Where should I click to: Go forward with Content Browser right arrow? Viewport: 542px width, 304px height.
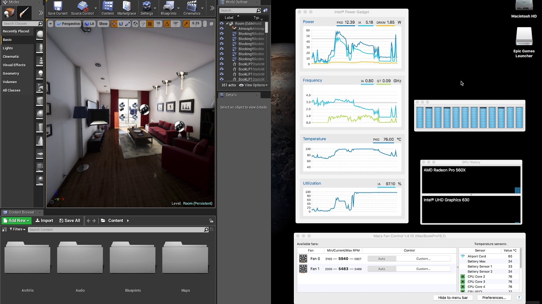(94, 220)
